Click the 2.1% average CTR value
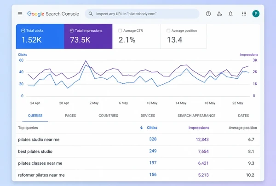The image size is (276, 186). [x=127, y=40]
